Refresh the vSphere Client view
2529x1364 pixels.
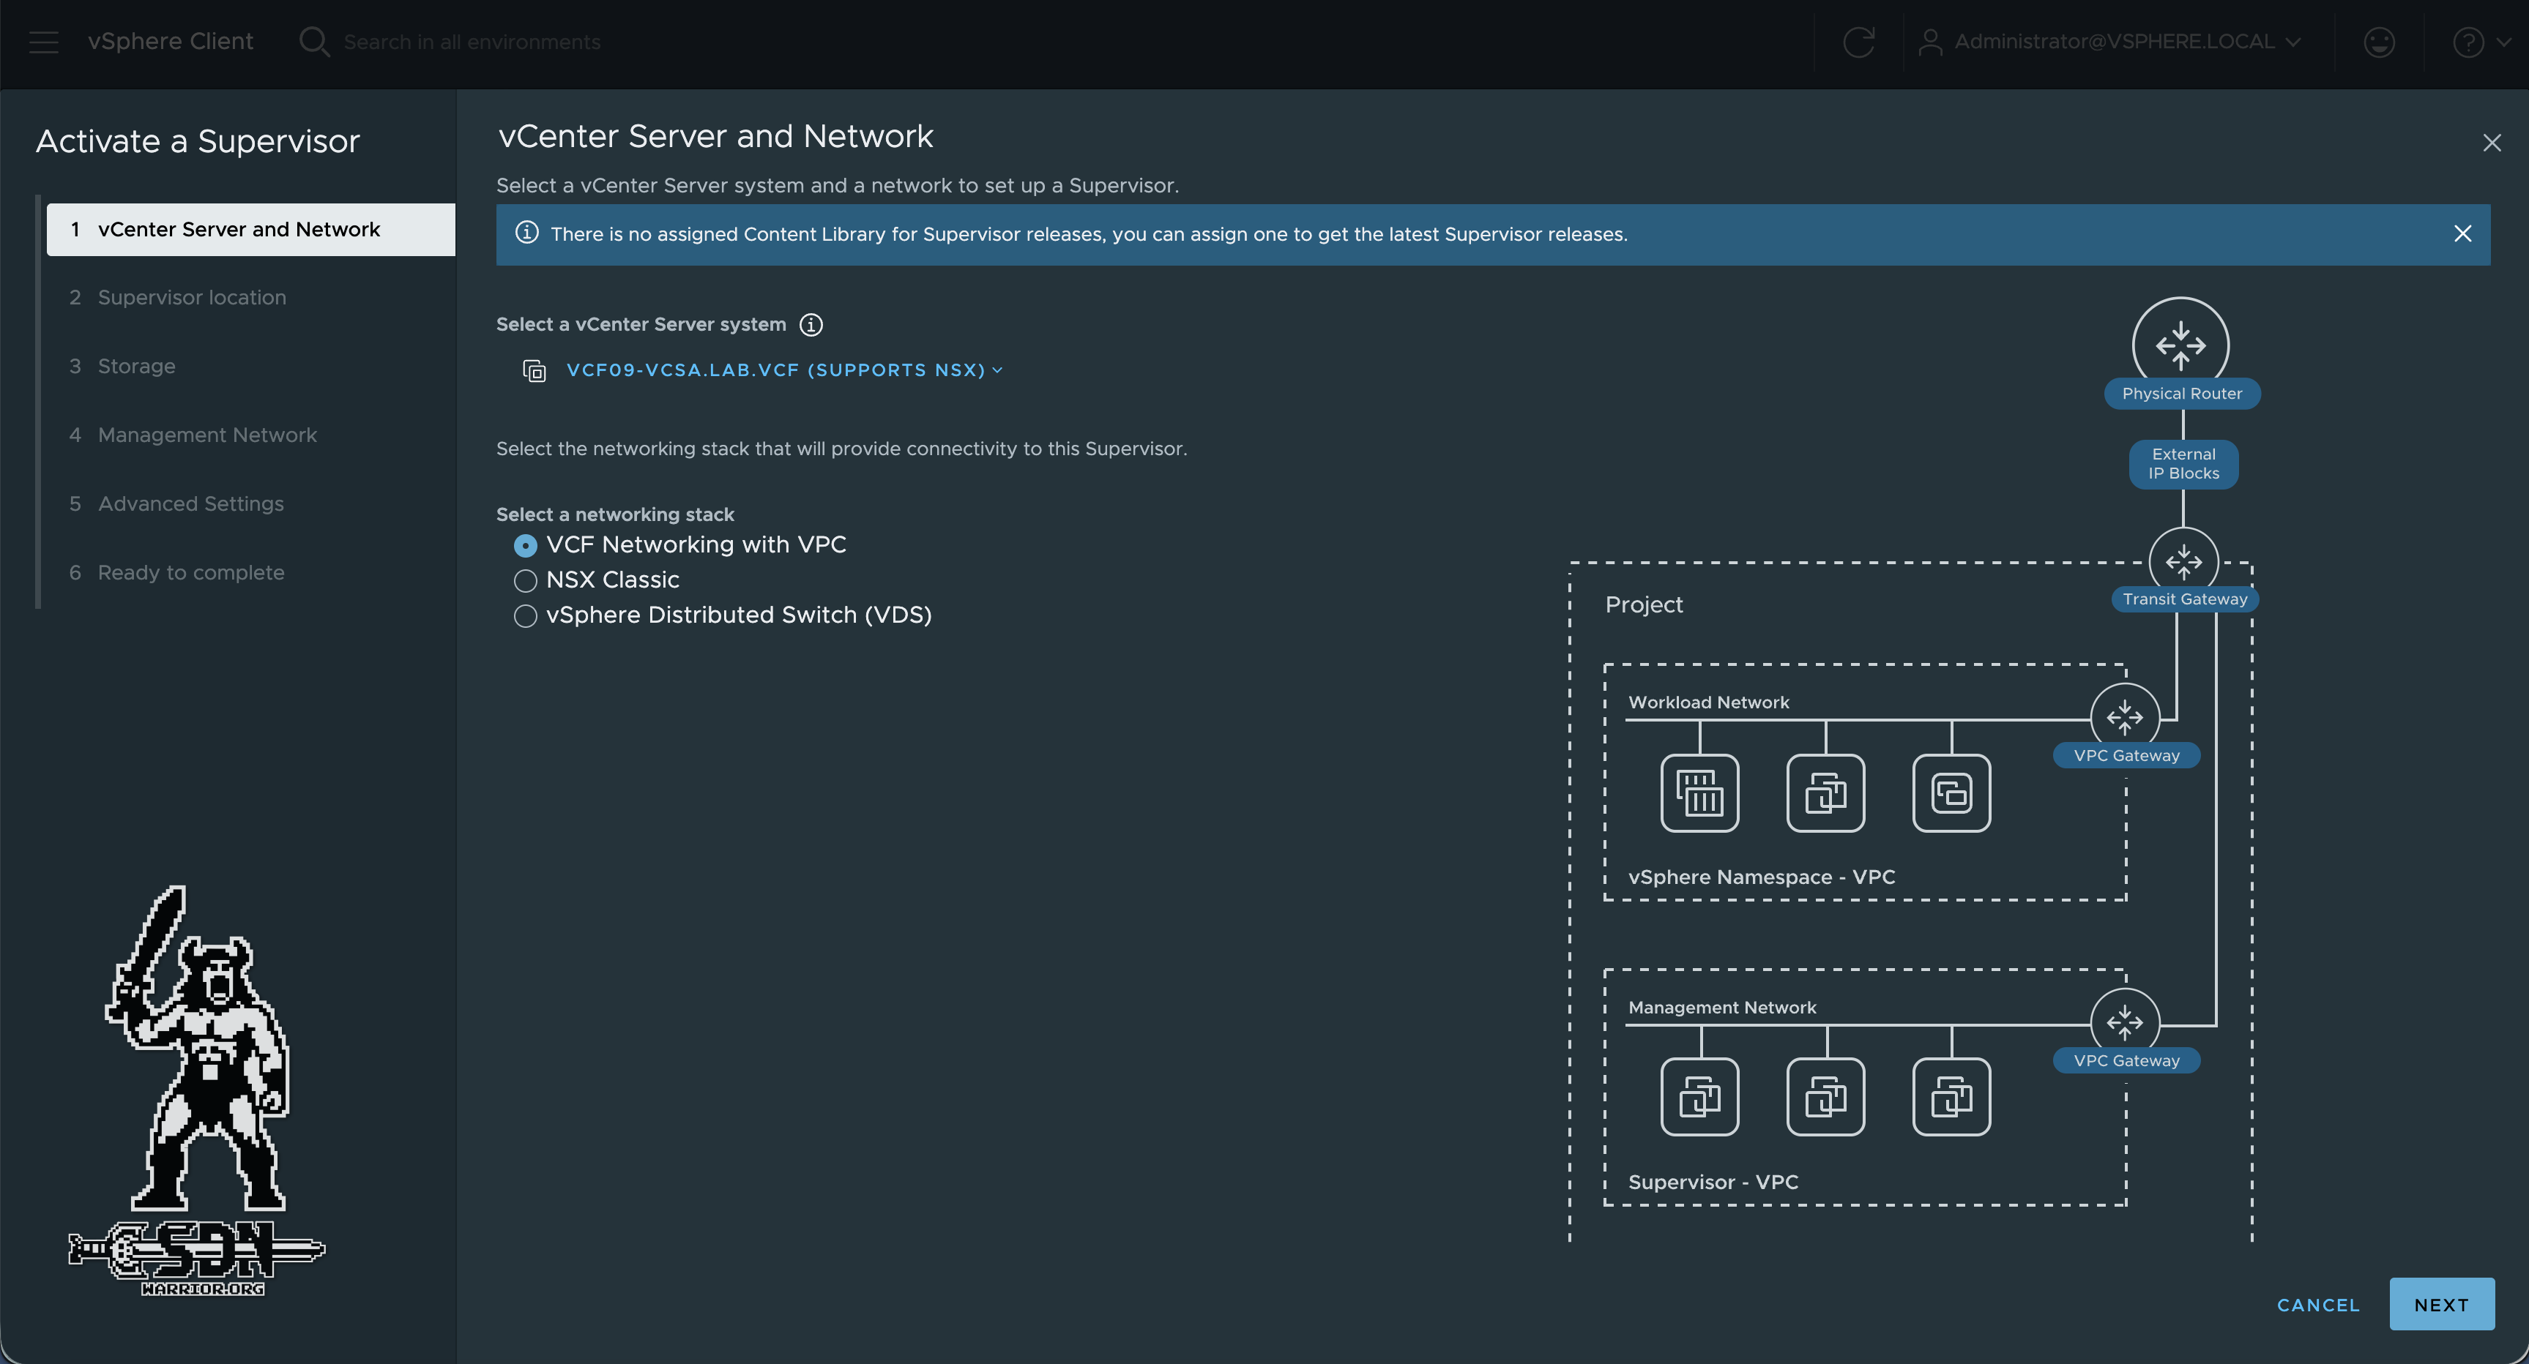[1858, 41]
